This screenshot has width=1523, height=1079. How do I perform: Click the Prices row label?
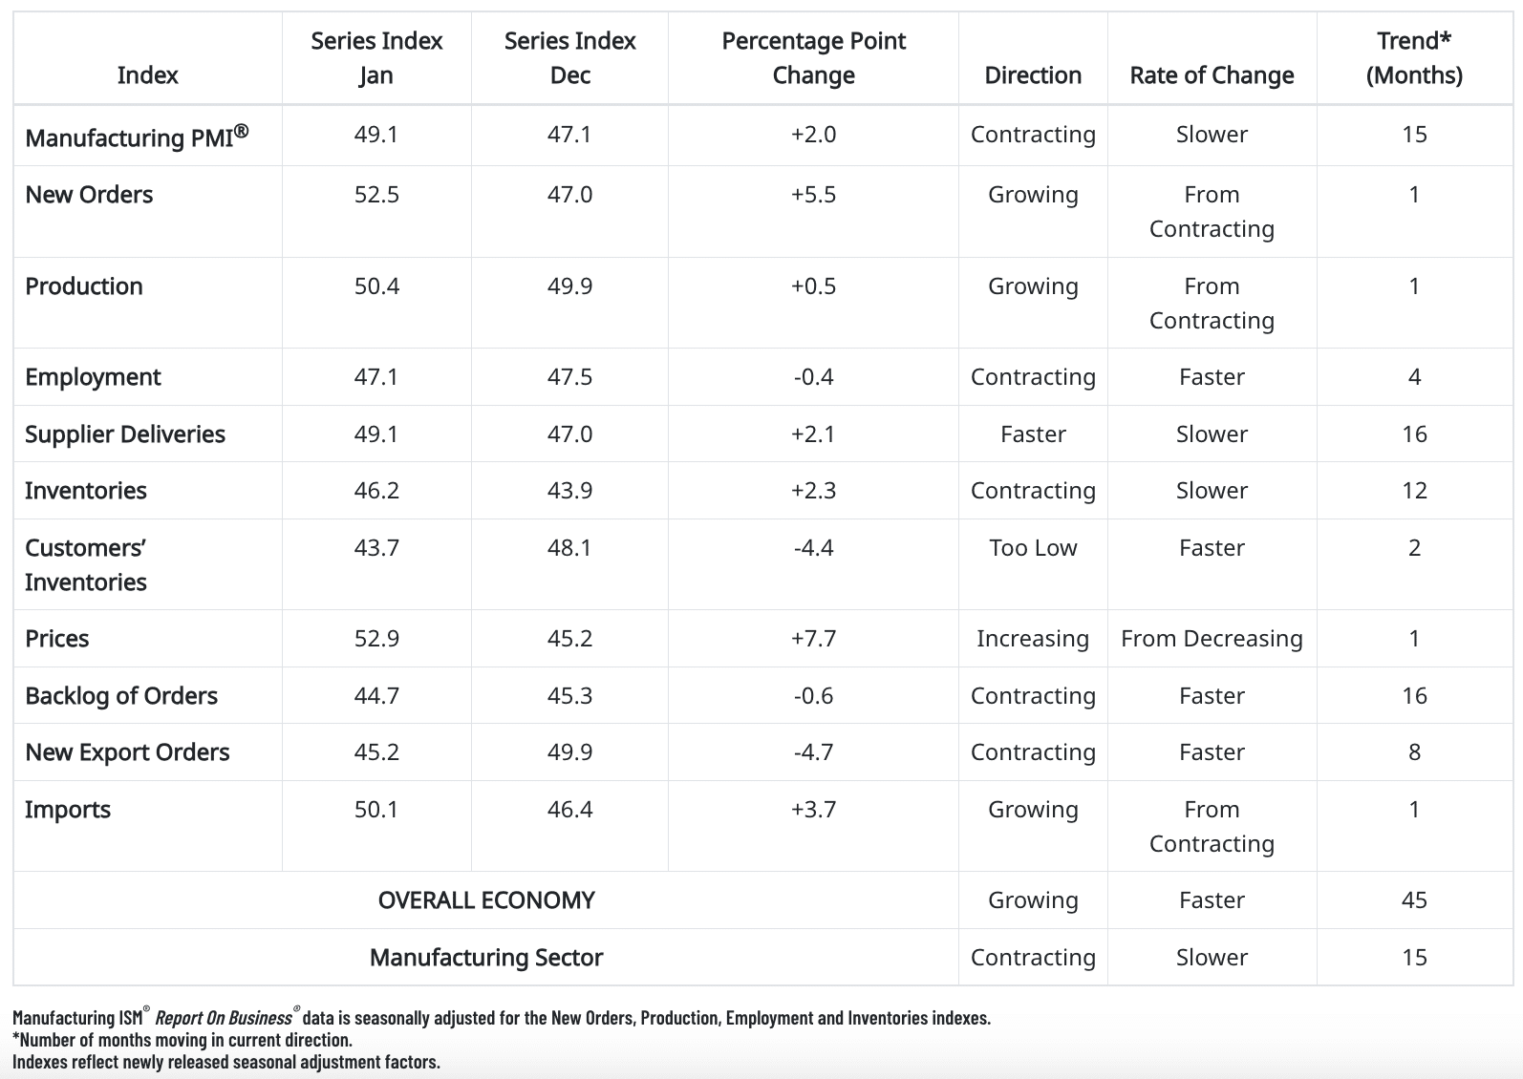point(57,639)
